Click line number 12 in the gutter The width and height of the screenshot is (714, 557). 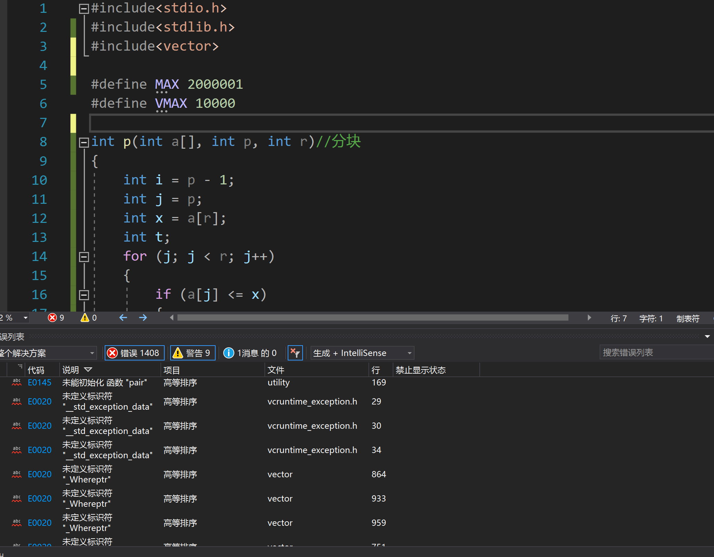pos(39,218)
